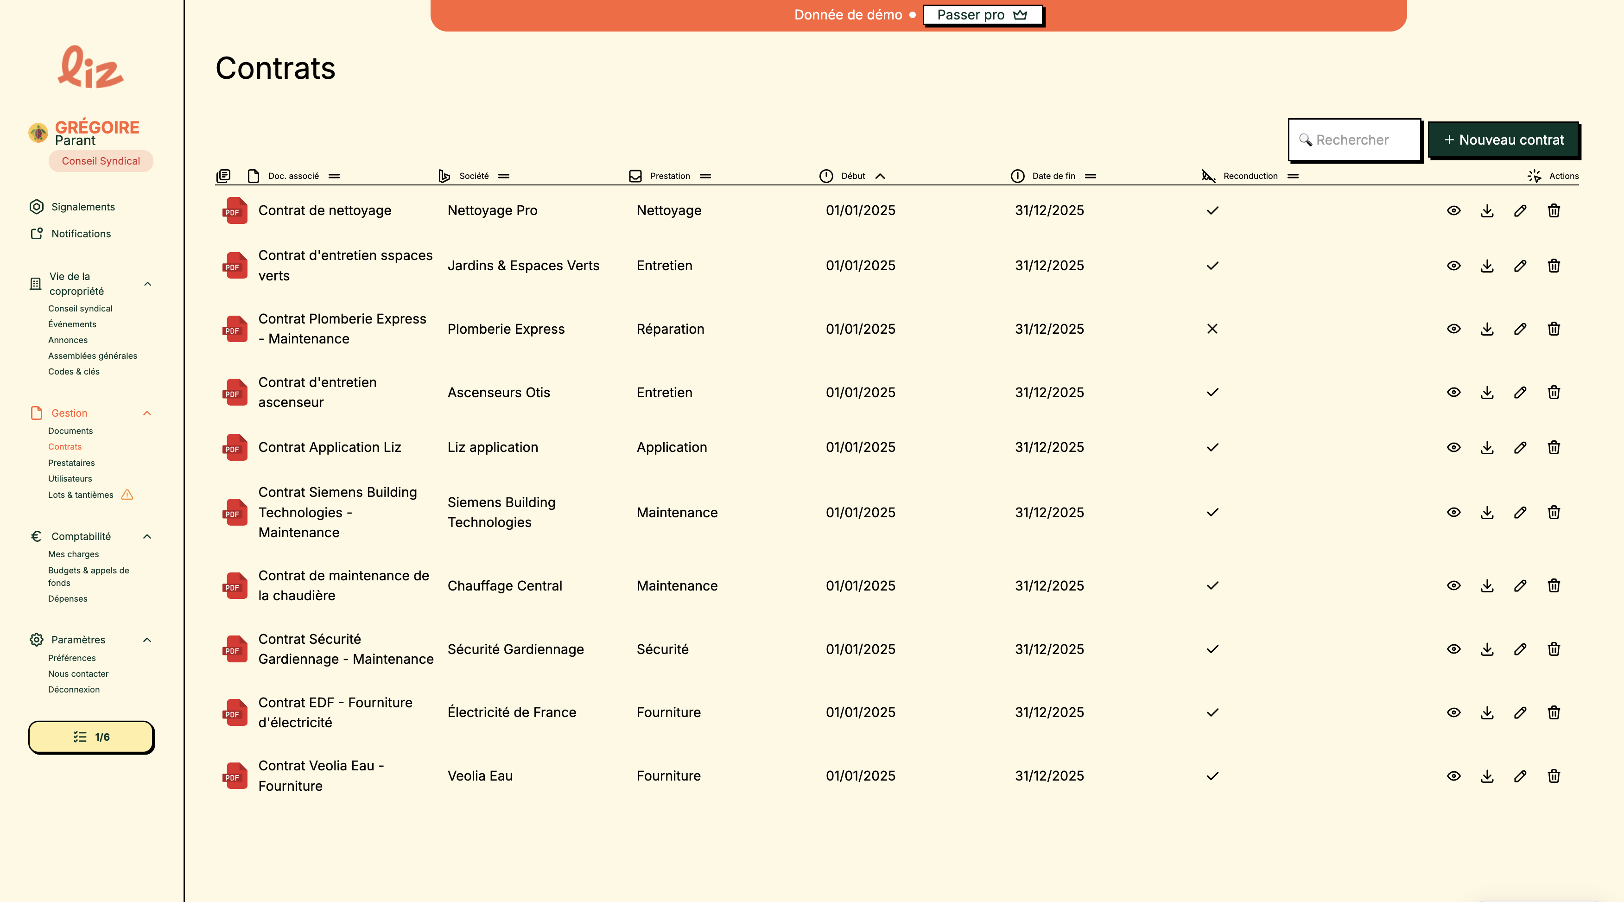Sort by Reconduction column
The width and height of the screenshot is (1624, 902).
click(x=1293, y=177)
